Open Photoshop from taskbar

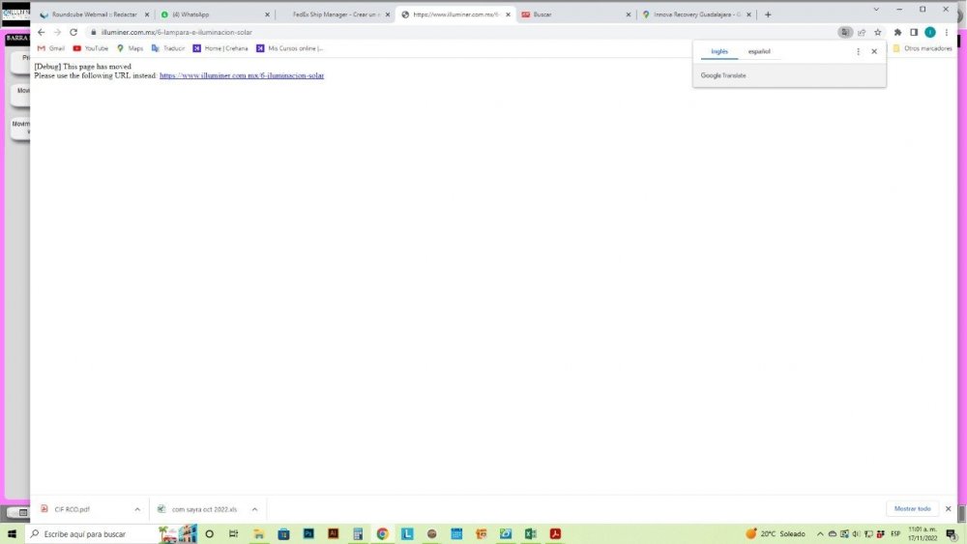click(x=308, y=534)
